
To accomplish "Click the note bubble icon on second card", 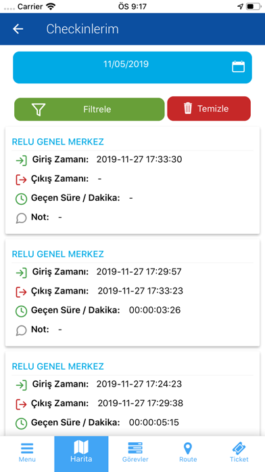I will pyautogui.click(x=22, y=330).
